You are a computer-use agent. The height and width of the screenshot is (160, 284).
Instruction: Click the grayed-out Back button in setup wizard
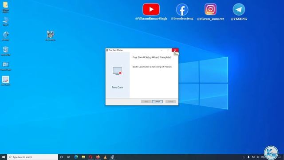point(146,102)
